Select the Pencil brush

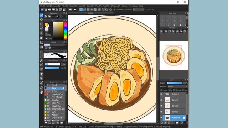pos(55,85)
